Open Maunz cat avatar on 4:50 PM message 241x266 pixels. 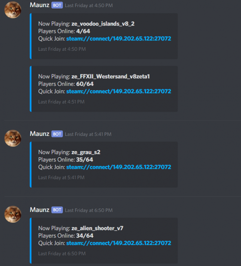13,10
